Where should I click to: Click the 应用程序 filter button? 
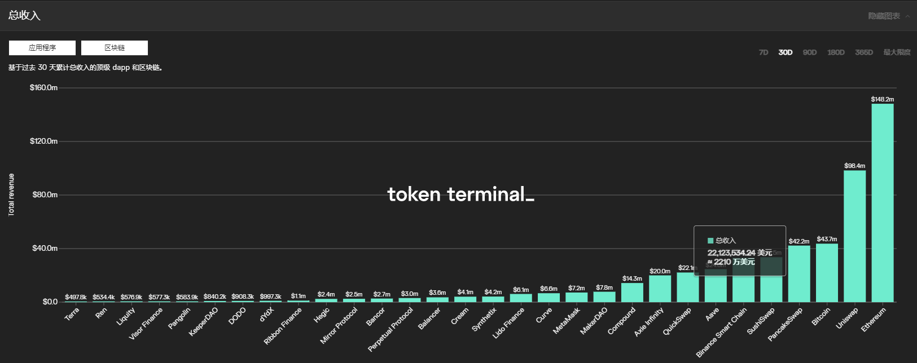42,48
